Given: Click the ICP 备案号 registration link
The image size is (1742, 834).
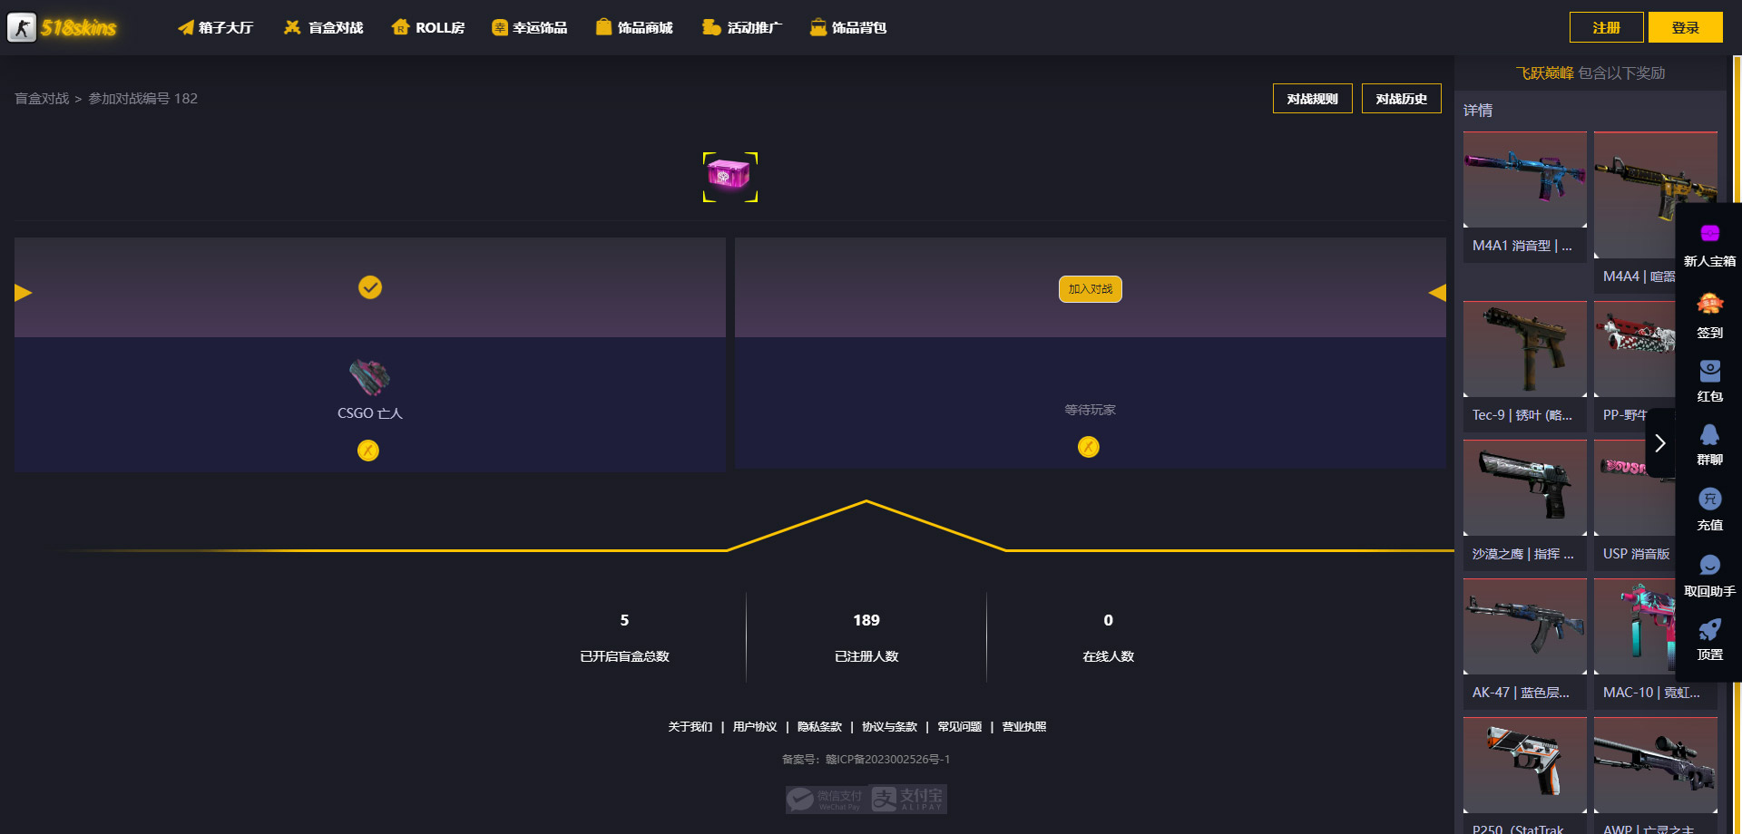Looking at the screenshot, I should pyautogui.click(x=866, y=760).
